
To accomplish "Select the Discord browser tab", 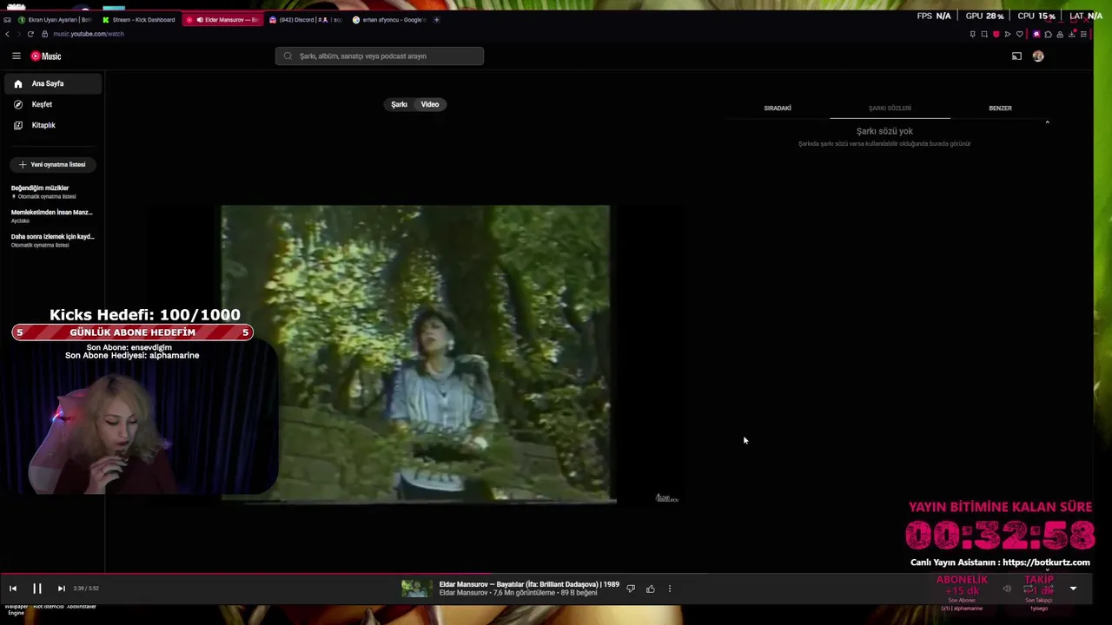I will 306,20.
